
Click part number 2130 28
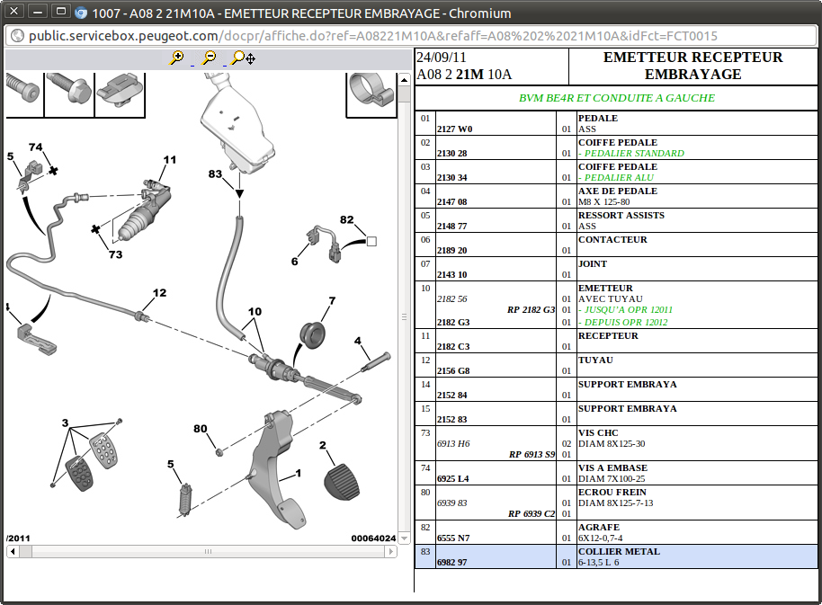point(451,153)
